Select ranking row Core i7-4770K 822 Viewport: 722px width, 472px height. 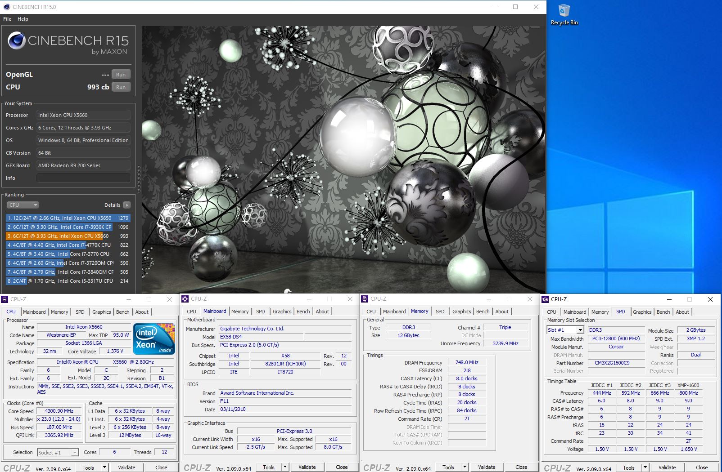[68, 245]
